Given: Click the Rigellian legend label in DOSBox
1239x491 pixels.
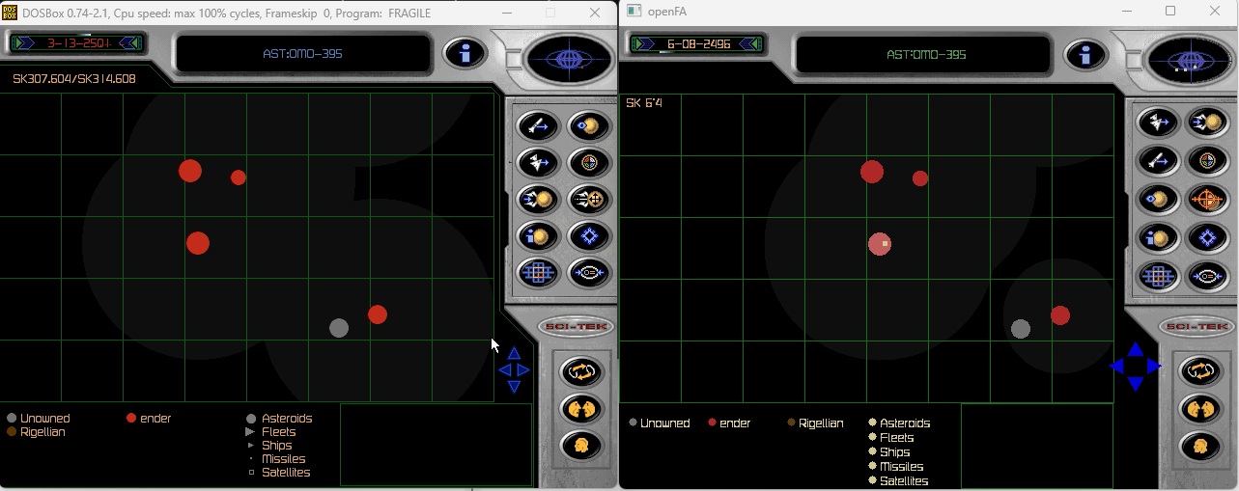Looking at the screenshot, I should (x=42, y=432).
